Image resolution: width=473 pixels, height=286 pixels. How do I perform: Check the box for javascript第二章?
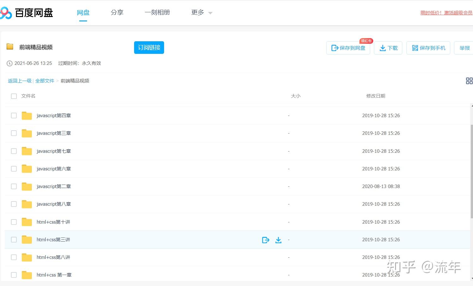[14, 186]
